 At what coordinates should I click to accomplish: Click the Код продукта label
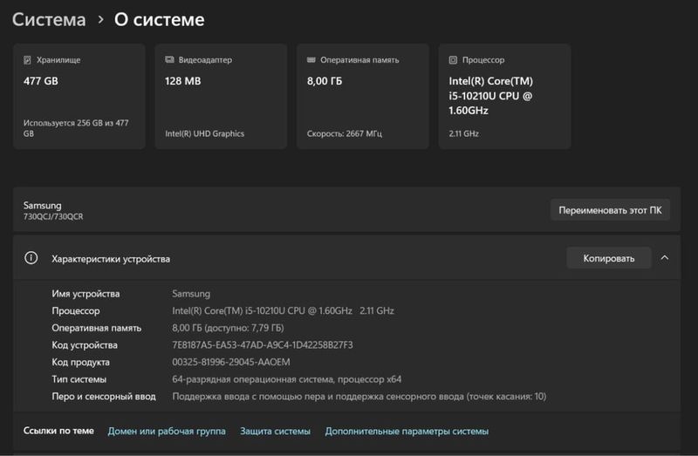coord(80,362)
